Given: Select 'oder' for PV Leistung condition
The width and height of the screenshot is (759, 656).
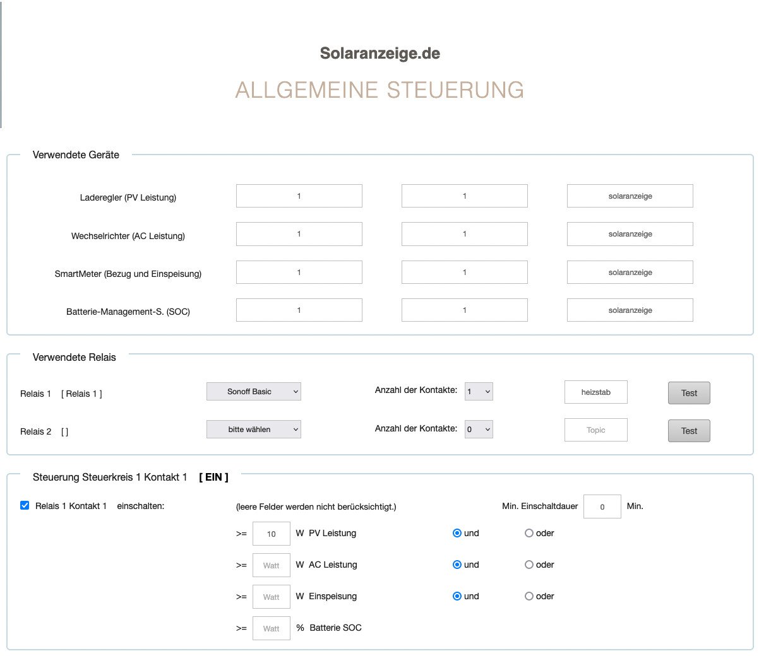Looking at the screenshot, I should tap(529, 533).
